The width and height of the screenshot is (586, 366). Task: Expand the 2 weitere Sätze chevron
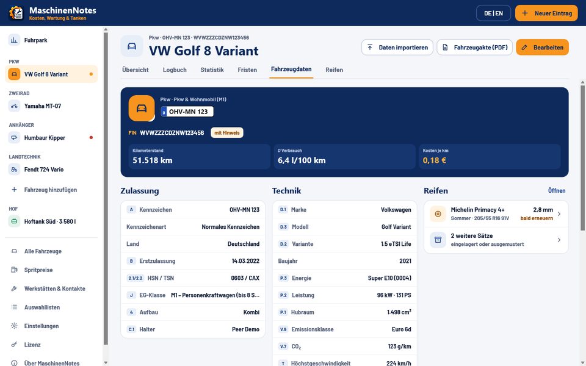559,240
